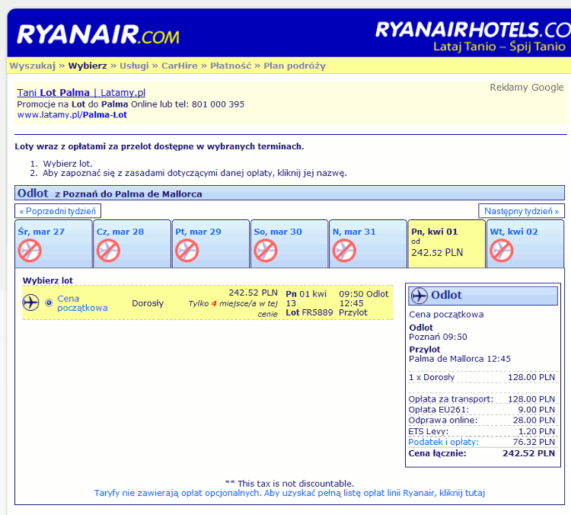Click the Reklamy Google label
This screenshot has height=515, width=571.
527,88
